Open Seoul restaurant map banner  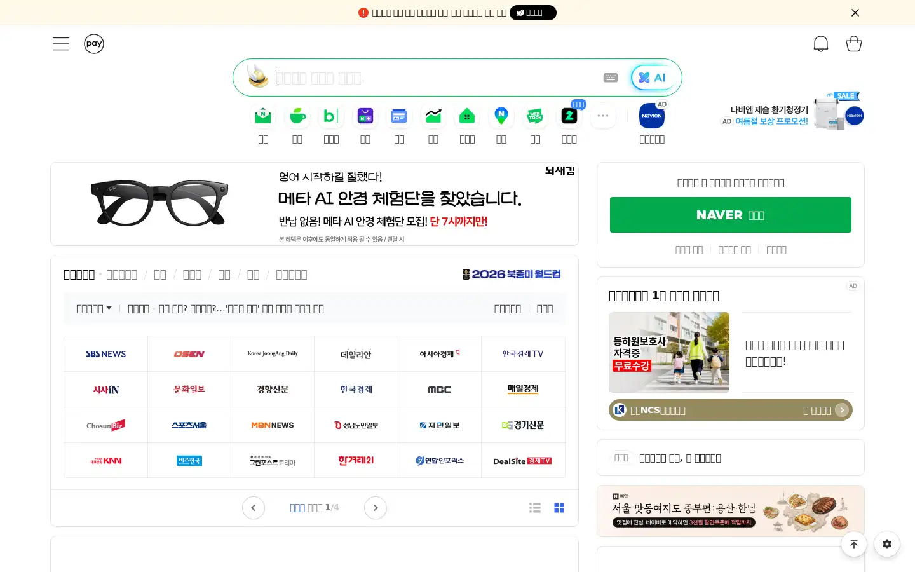[731, 511]
